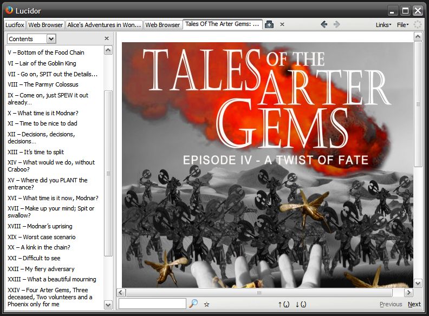Open chapter VII - Go on, SPIT out the Details
This screenshot has width=429, height=316.
[x=53, y=74]
